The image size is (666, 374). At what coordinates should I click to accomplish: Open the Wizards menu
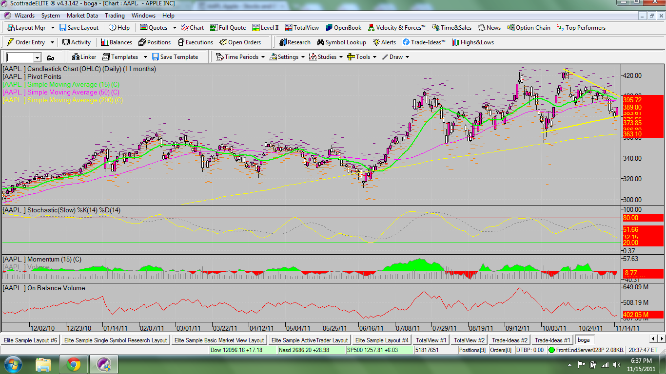point(24,16)
